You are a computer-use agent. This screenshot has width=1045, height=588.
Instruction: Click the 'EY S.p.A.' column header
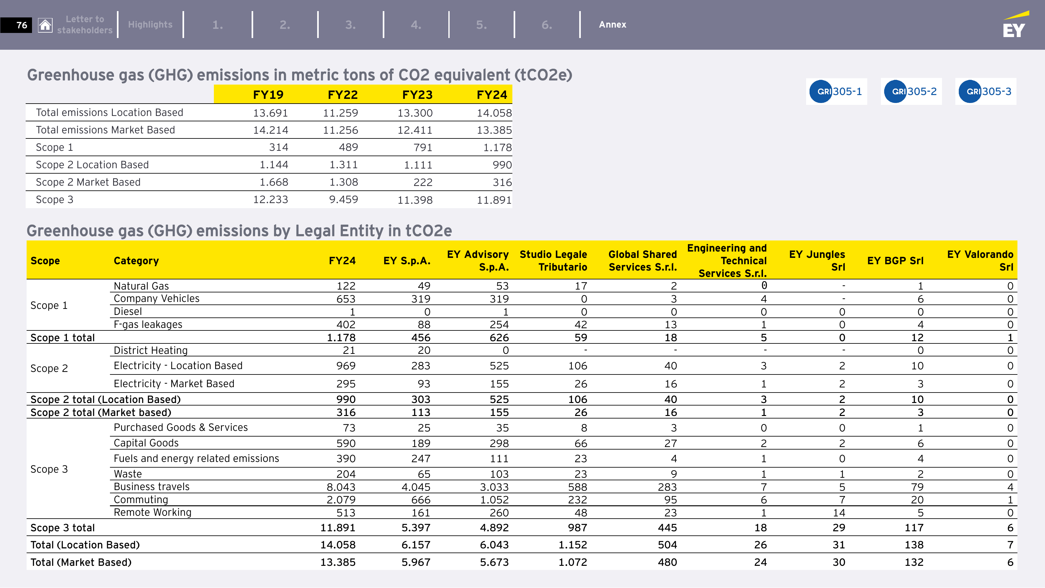[x=407, y=261]
